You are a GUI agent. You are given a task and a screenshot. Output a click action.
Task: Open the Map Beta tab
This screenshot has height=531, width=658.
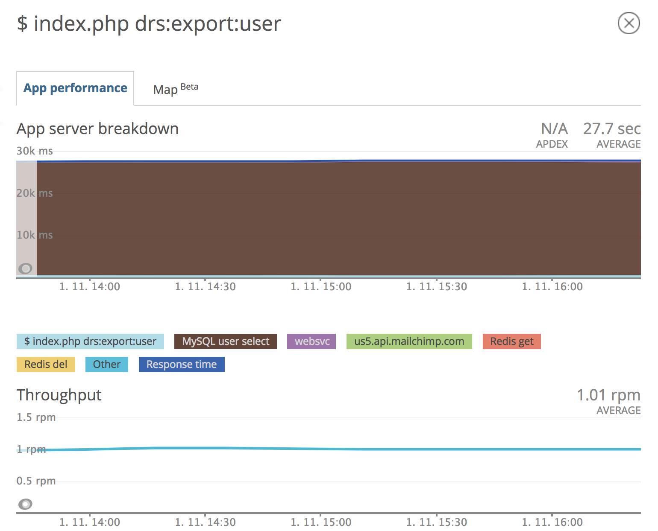[x=175, y=89]
